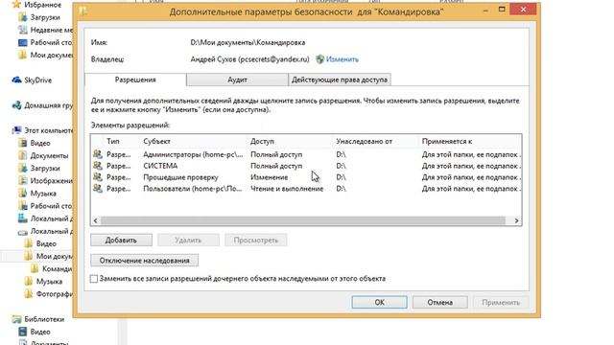Click user group icon of Прошедшие проверку row
The height and width of the screenshot is (345, 614).
pyautogui.click(x=98, y=176)
